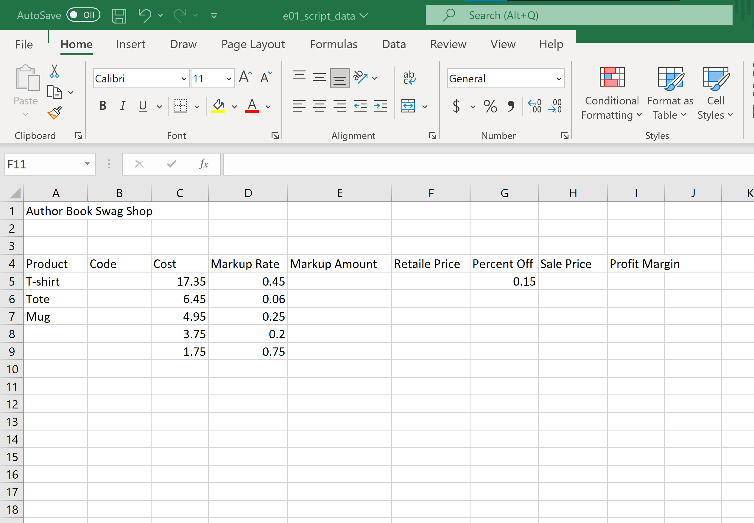754x523 pixels.
Task: Toggle Underline formatting
Action: [x=143, y=106]
